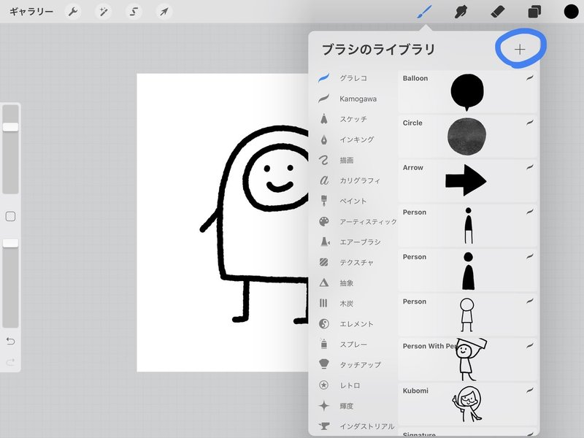Select the Kamogawa brush set
The width and height of the screenshot is (584, 438).
click(x=353, y=99)
